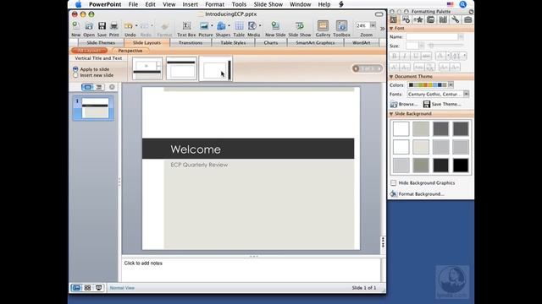Click Perspective layouts filter button
The image size is (542, 304).
[x=130, y=51]
